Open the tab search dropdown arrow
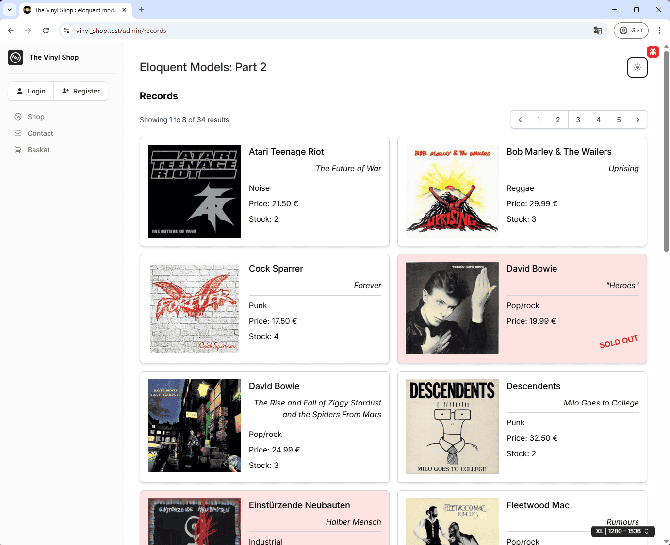The width and height of the screenshot is (670, 545). click(x=10, y=10)
